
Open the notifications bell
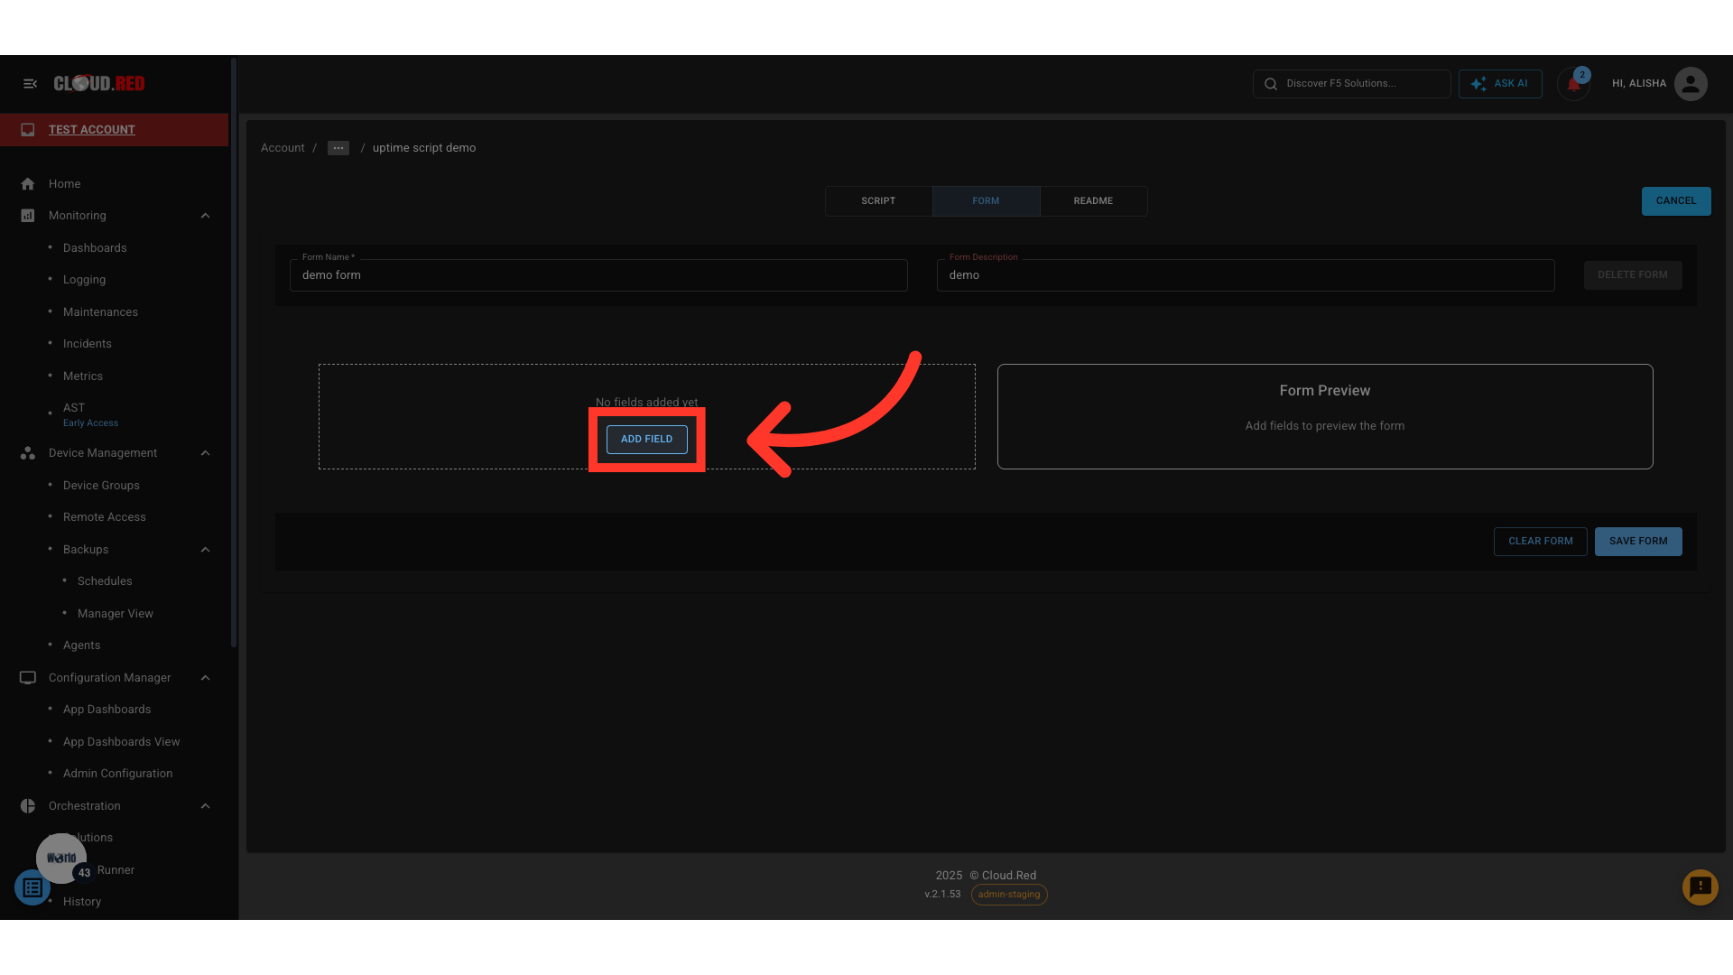(x=1573, y=85)
